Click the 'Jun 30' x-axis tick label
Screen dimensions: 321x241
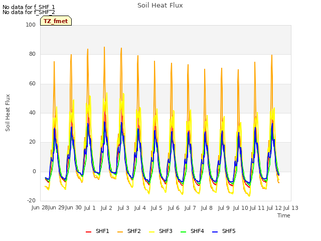(73, 208)
